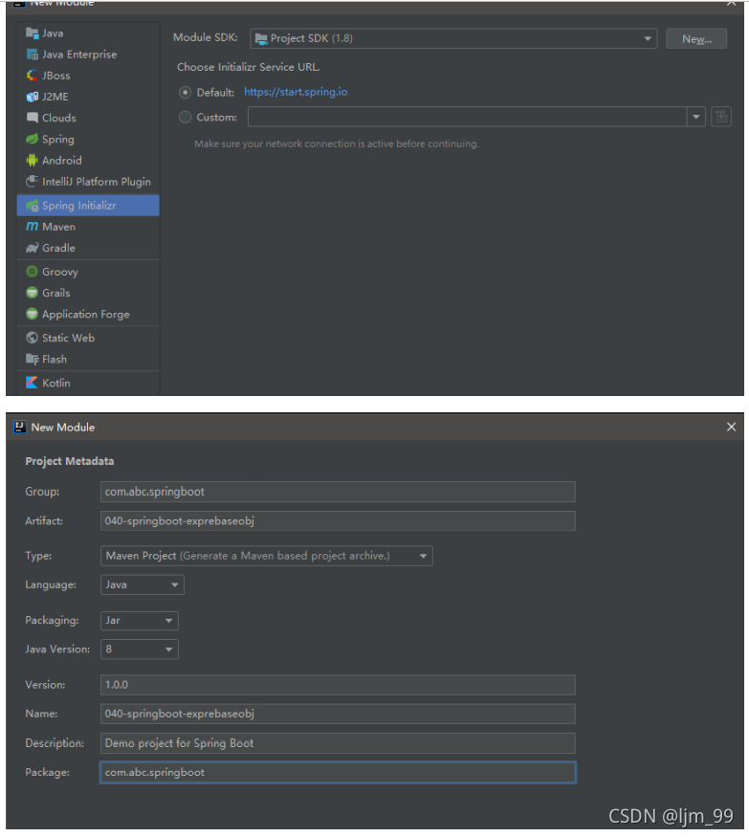Image resolution: width=749 pixels, height=837 pixels.
Task: Select the Default Initializr URL radio button
Action: (185, 93)
